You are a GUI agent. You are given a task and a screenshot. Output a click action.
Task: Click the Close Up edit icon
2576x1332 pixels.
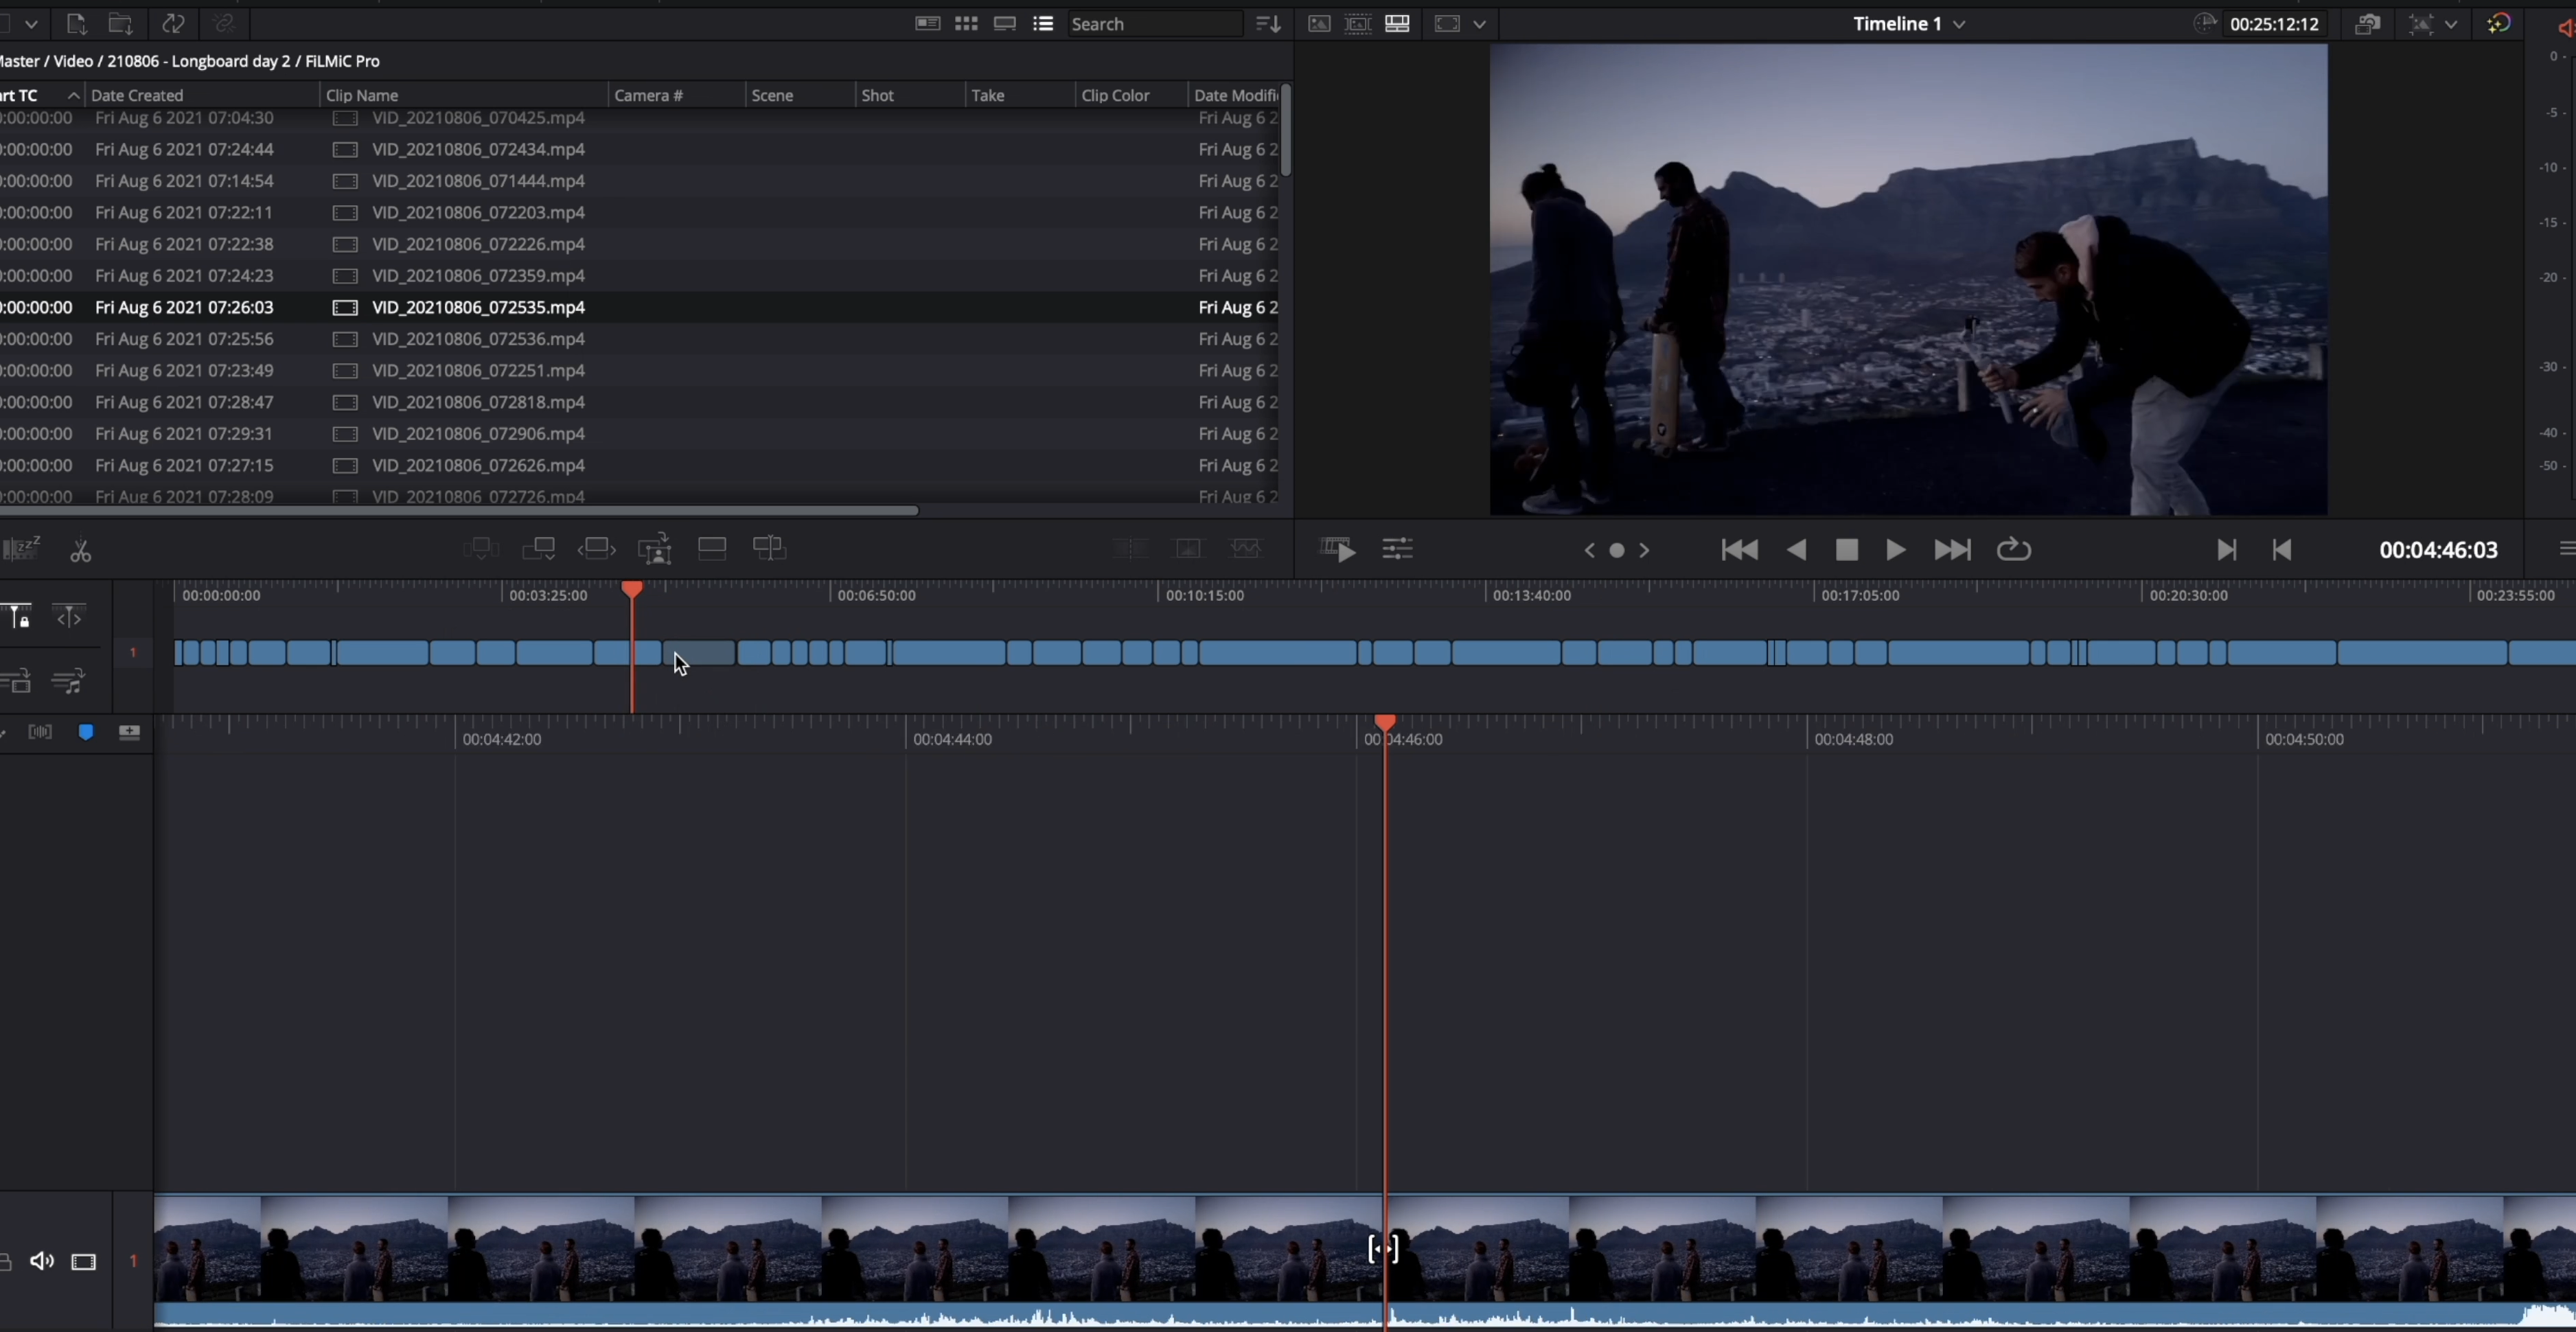tap(655, 548)
